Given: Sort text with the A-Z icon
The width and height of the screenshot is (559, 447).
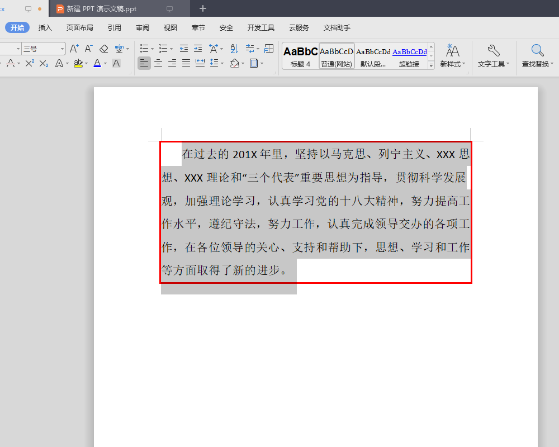Looking at the screenshot, I should 234,49.
